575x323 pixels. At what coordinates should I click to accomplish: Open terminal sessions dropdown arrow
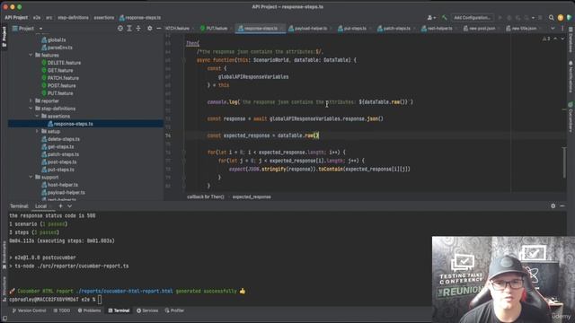click(x=70, y=206)
